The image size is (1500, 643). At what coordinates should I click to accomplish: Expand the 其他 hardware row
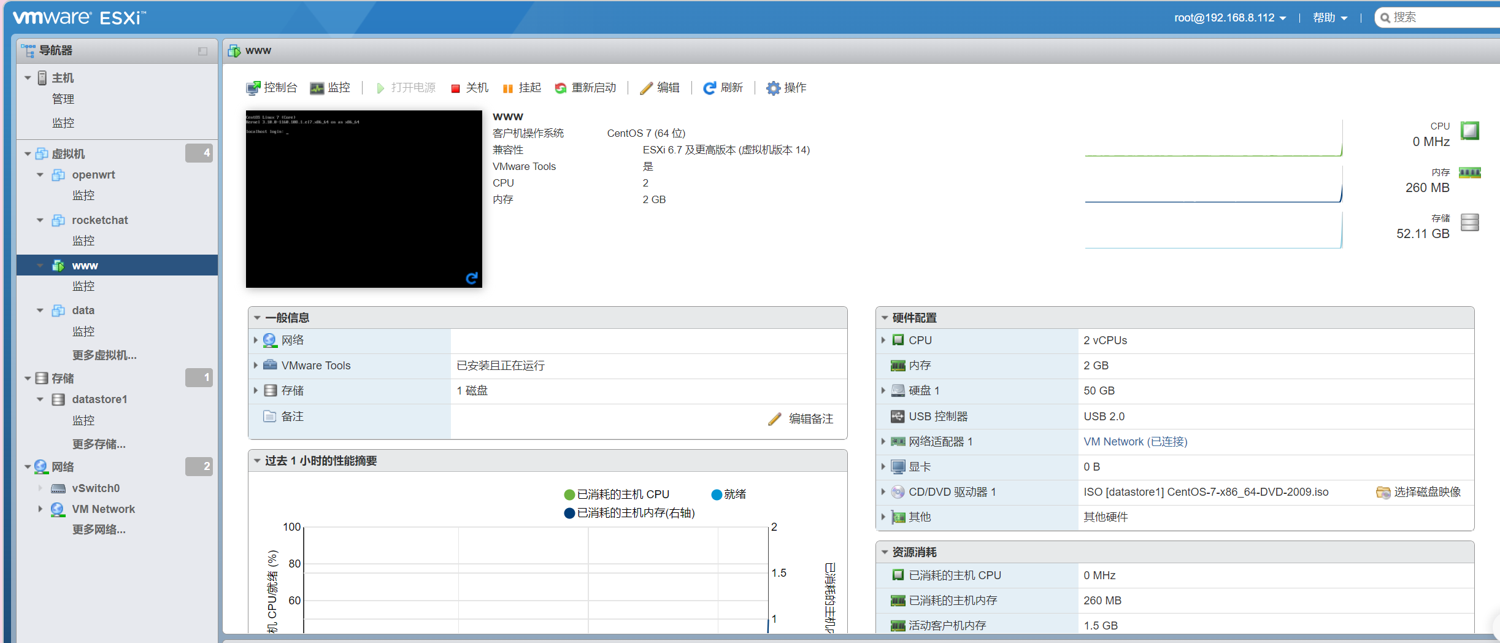click(x=883, y=517)
